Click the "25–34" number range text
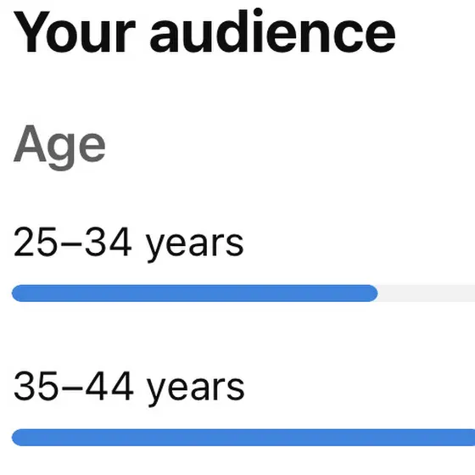 [x=73, y=242]
